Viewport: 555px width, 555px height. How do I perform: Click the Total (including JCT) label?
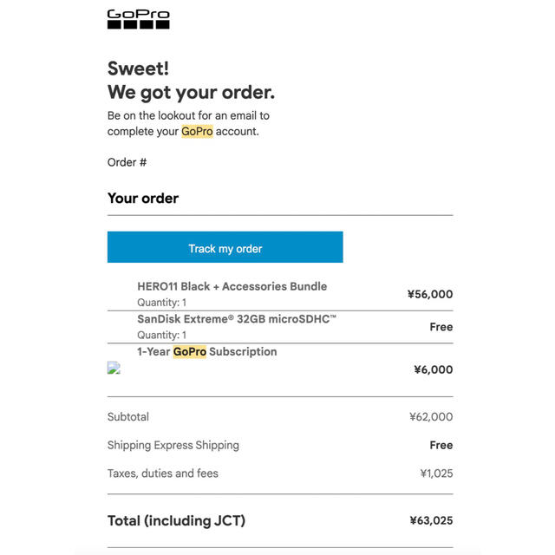tap(176, 520)
